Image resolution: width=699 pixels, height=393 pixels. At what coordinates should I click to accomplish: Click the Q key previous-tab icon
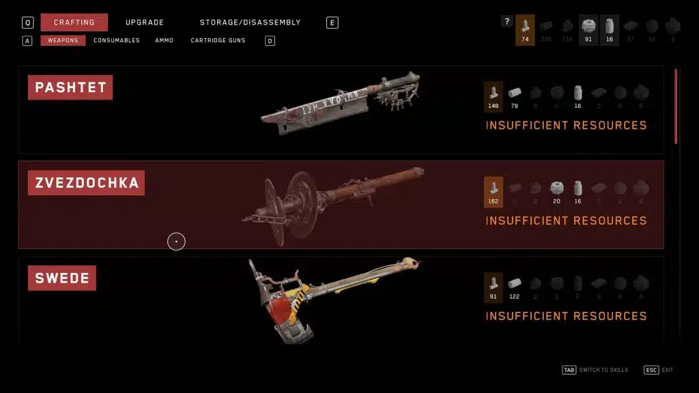click(x=27, y=23)
